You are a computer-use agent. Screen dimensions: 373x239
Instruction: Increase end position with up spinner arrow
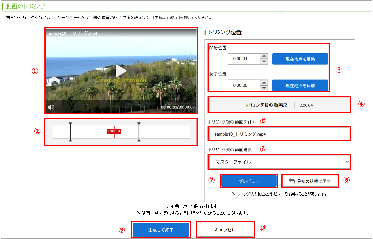(x=264, y=83)
